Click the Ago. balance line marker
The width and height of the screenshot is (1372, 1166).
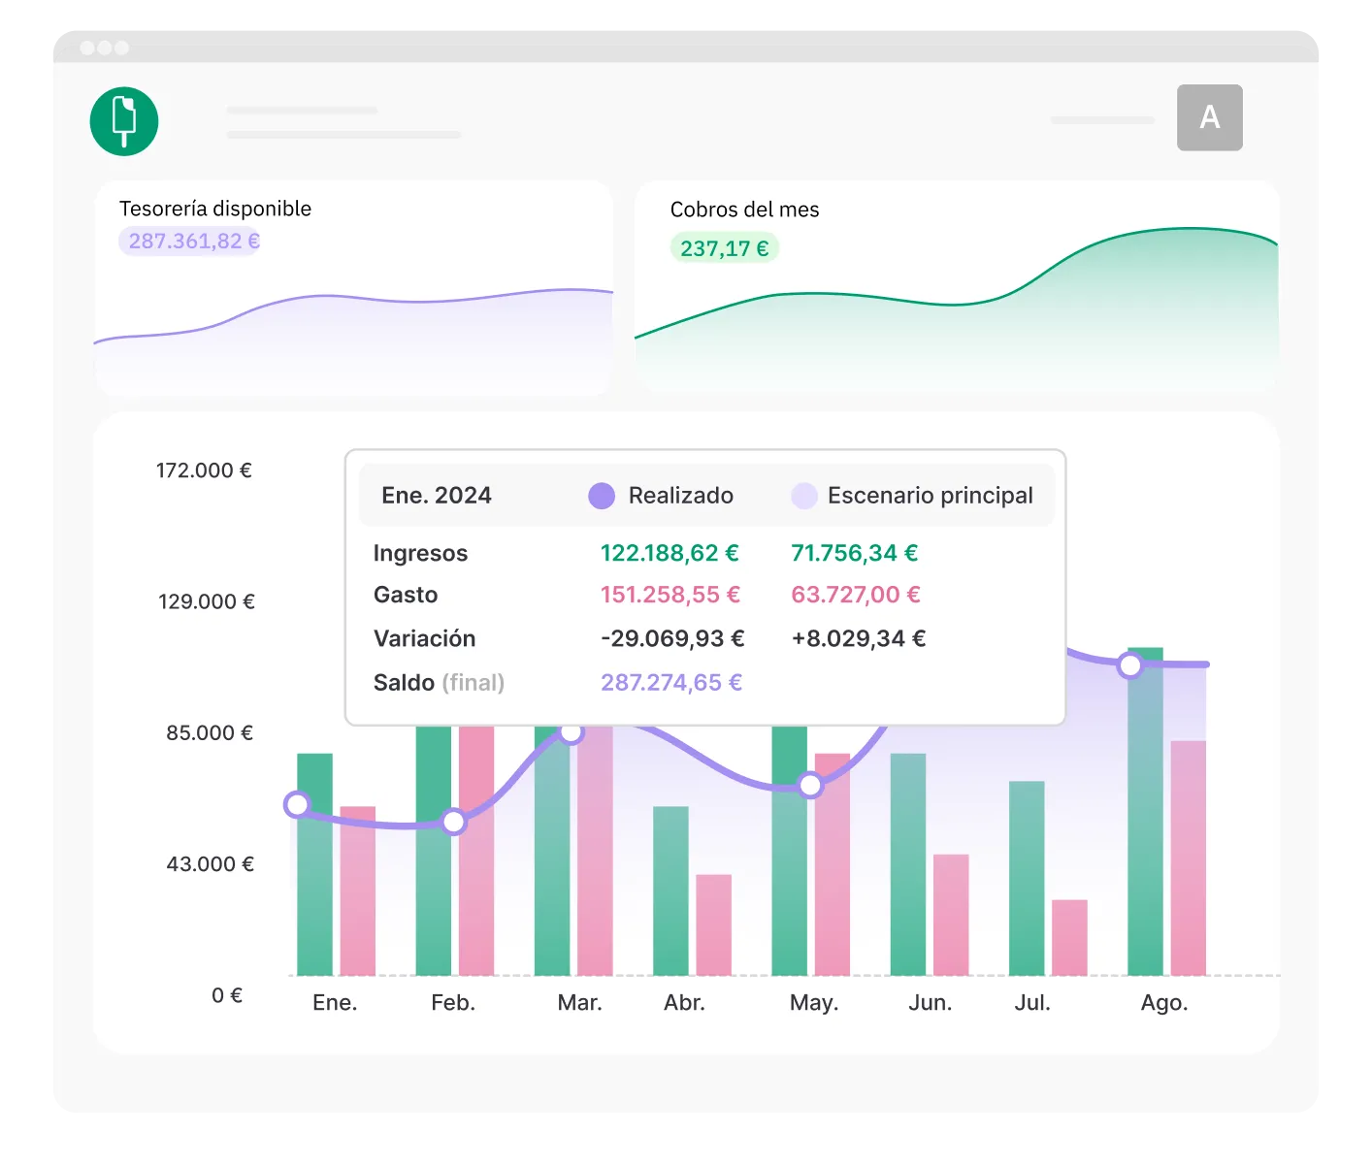pyautogui.click(x=1129, y=665)
